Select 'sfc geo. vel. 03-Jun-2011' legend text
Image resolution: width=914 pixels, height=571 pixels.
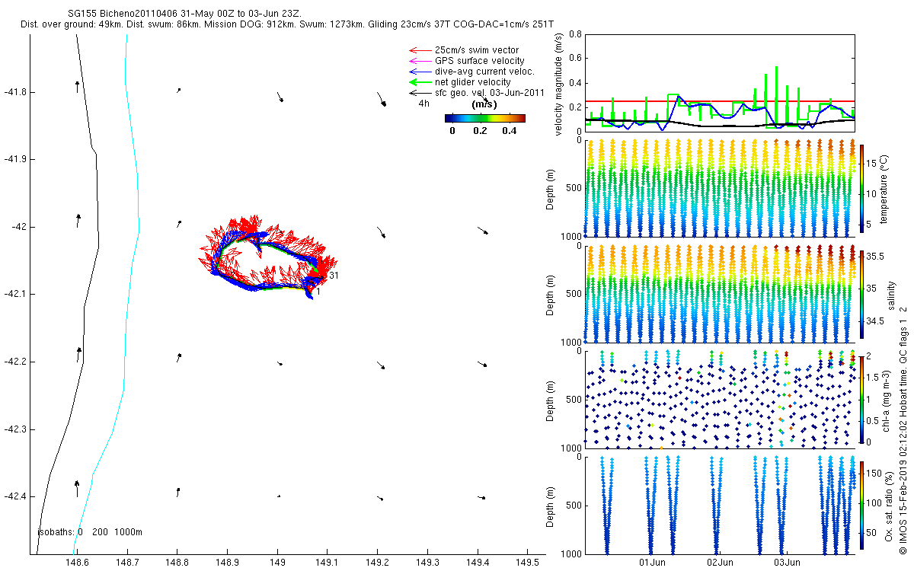tap(489, 93)
